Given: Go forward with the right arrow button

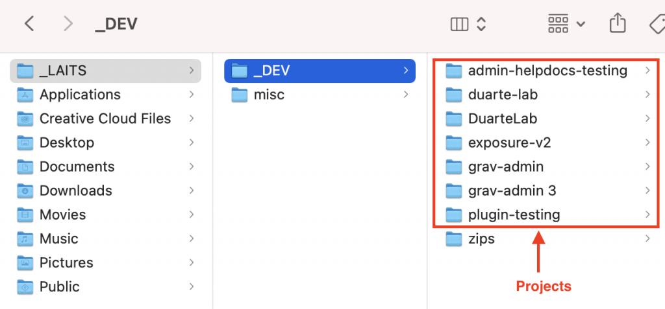Looking at the screenshot, I should coord(68,24).
